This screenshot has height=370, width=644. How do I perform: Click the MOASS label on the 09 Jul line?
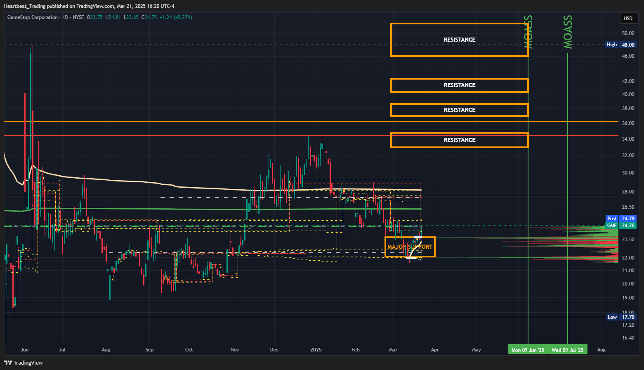(568, 32)
